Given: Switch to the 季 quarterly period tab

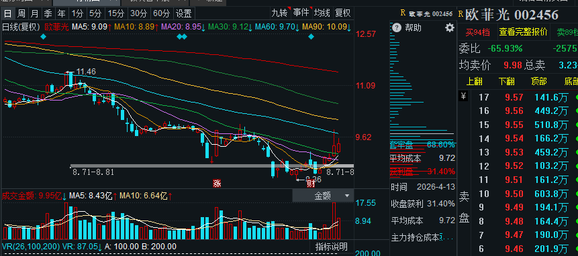Looking at the screenshot, I should tap(48, 14).
